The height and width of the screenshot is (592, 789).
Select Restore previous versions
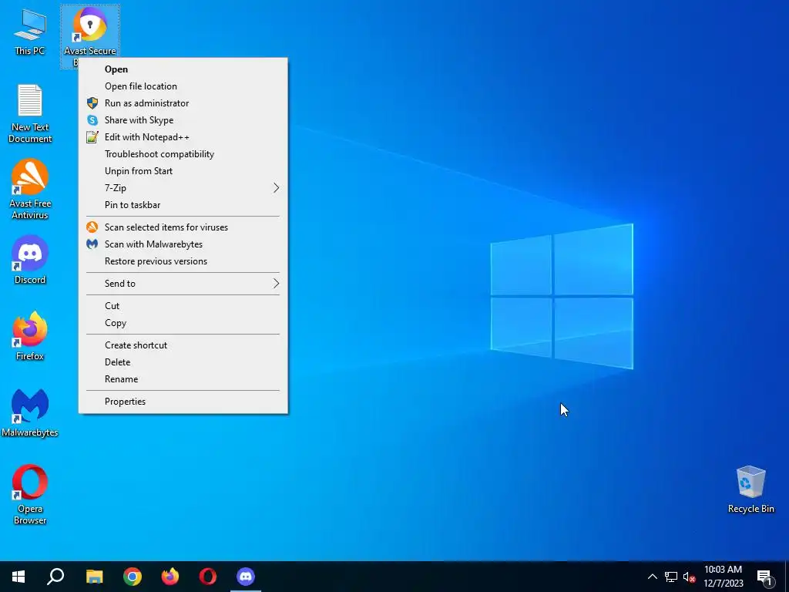tap(183, 261)
